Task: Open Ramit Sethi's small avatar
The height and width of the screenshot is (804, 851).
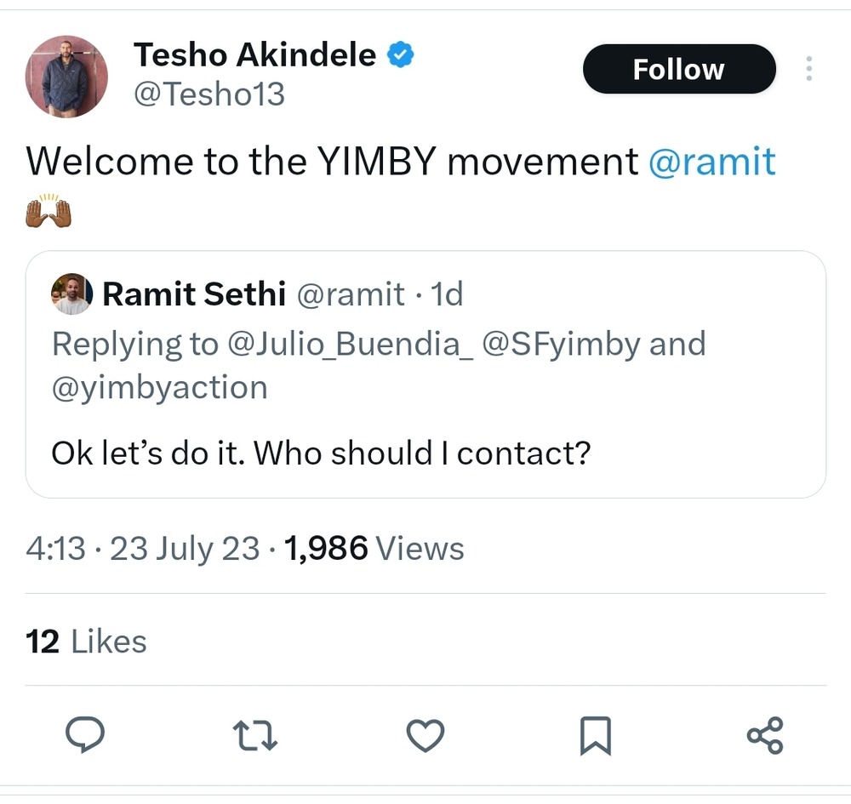Action: [x=71, y=294]
